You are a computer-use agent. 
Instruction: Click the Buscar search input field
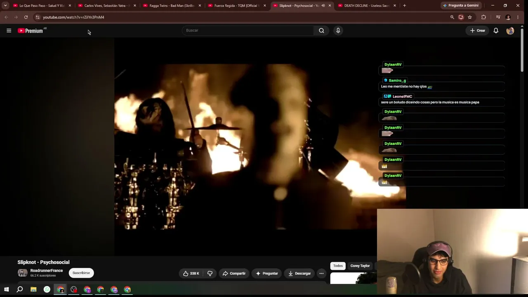pos(247,31)
